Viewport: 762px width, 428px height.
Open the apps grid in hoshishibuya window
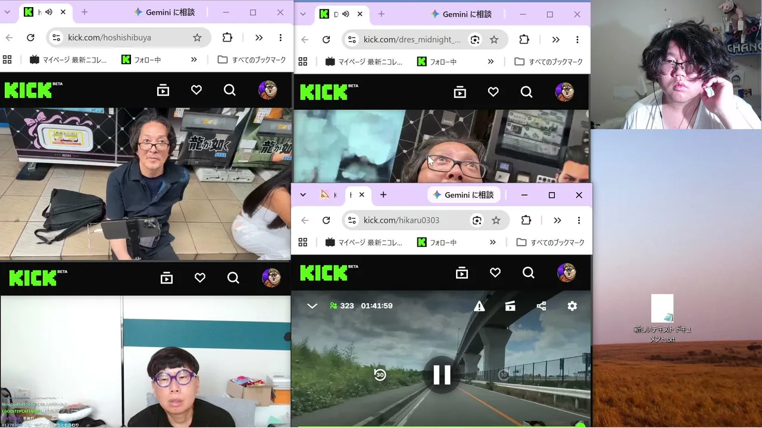click(8, 59)
